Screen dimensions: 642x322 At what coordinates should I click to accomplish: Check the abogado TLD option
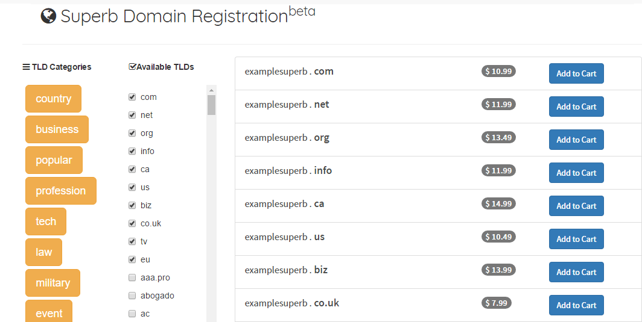coord(132,296)
